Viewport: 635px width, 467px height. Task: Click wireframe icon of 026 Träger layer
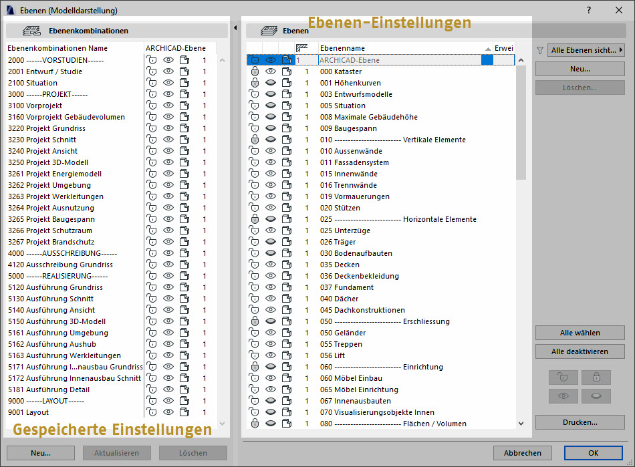click(287, 242)
